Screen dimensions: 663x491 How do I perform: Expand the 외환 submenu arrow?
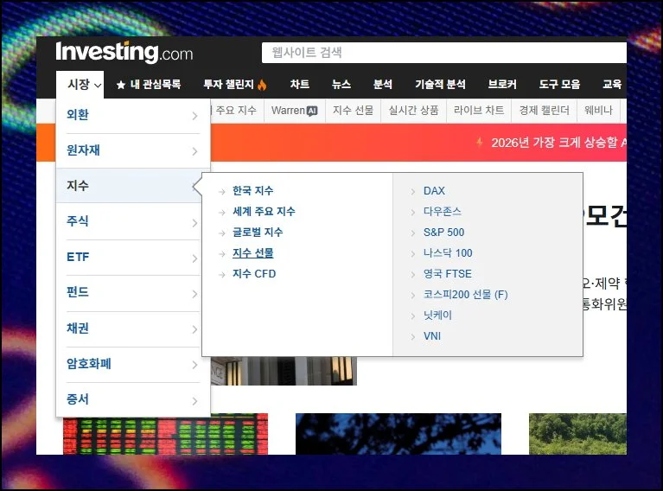pos(194,116)
